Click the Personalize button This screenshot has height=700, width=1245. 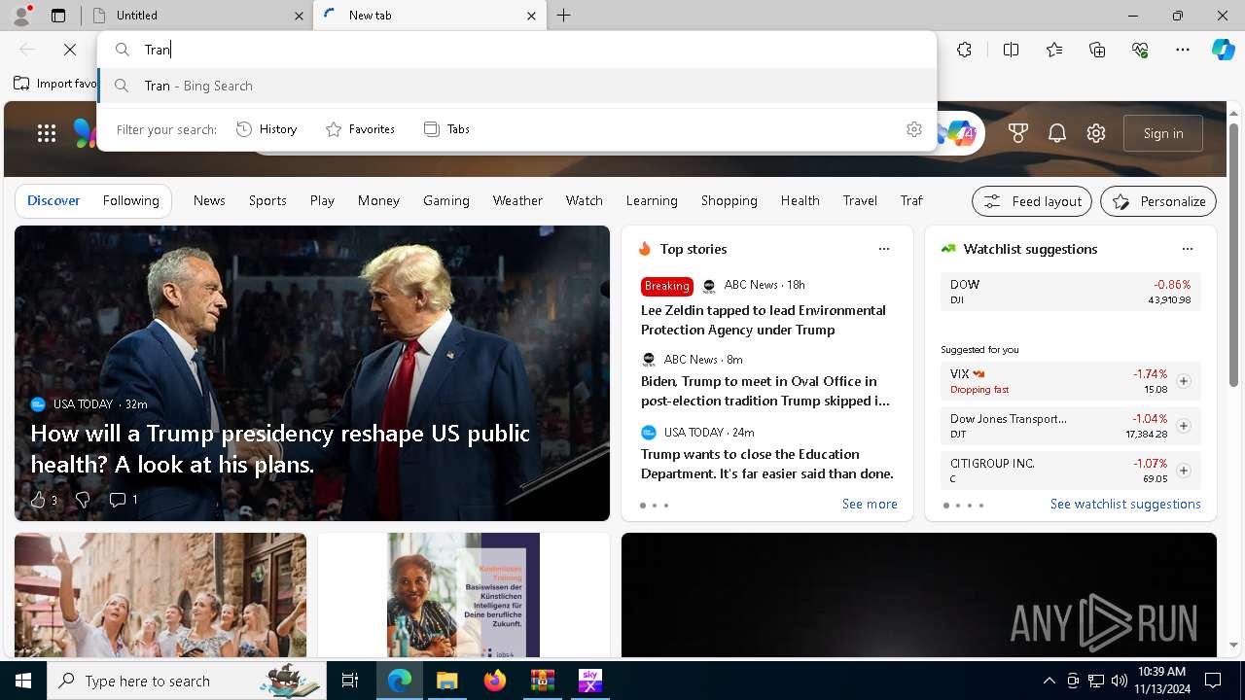[1158, 201]
